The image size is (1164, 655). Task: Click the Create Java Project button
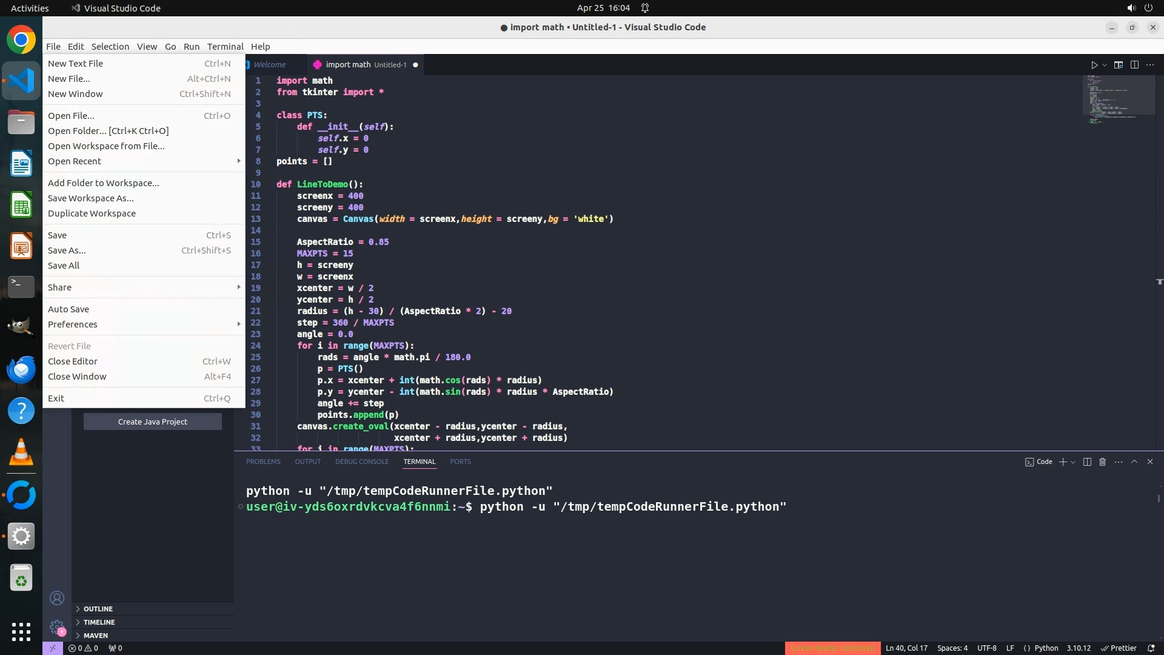(x=153, y=422)
